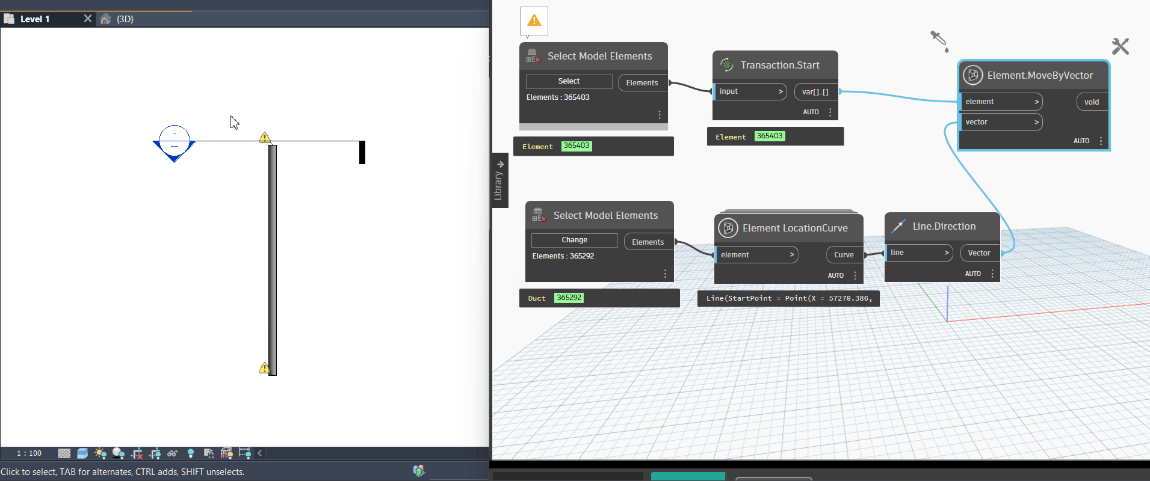The height and width of the screenshot is (481, 1150).
Task: Click Line(StartPoint preview bubble text
Action: pyautogui.click(x=789, y=298)
